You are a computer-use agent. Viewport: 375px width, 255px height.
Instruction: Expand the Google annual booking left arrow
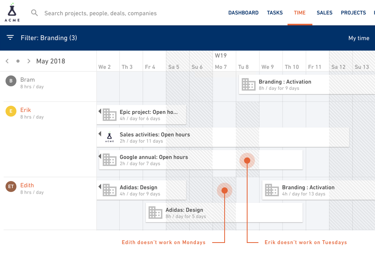(100, 156)
